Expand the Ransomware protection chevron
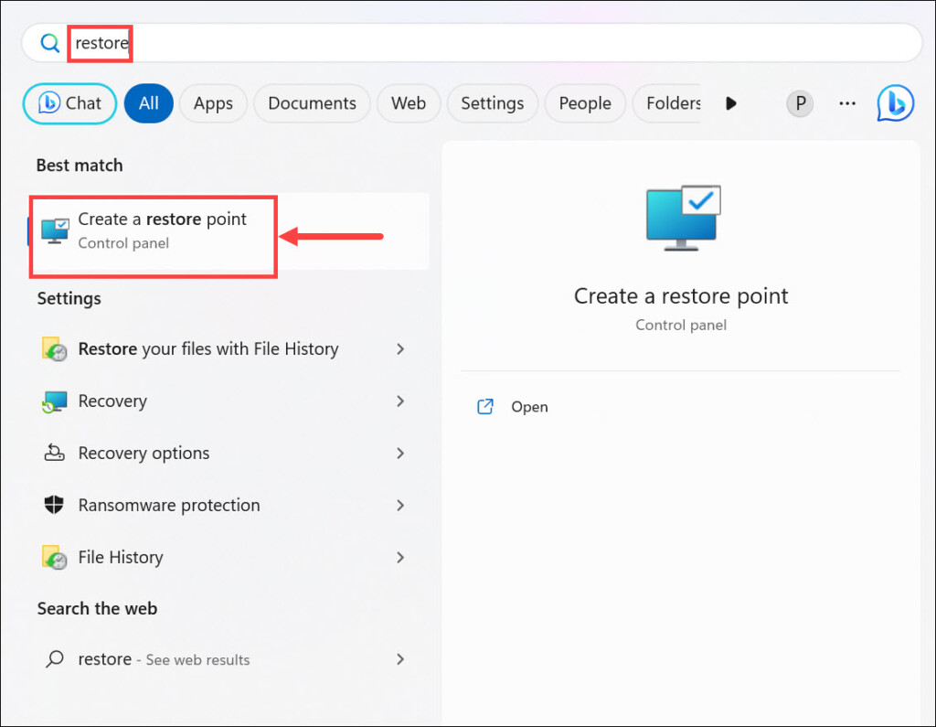 pyautogui.click(x=400, y=506)
